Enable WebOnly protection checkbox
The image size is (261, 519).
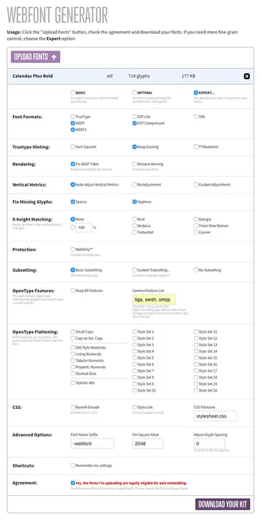click(x=72, y=249)
